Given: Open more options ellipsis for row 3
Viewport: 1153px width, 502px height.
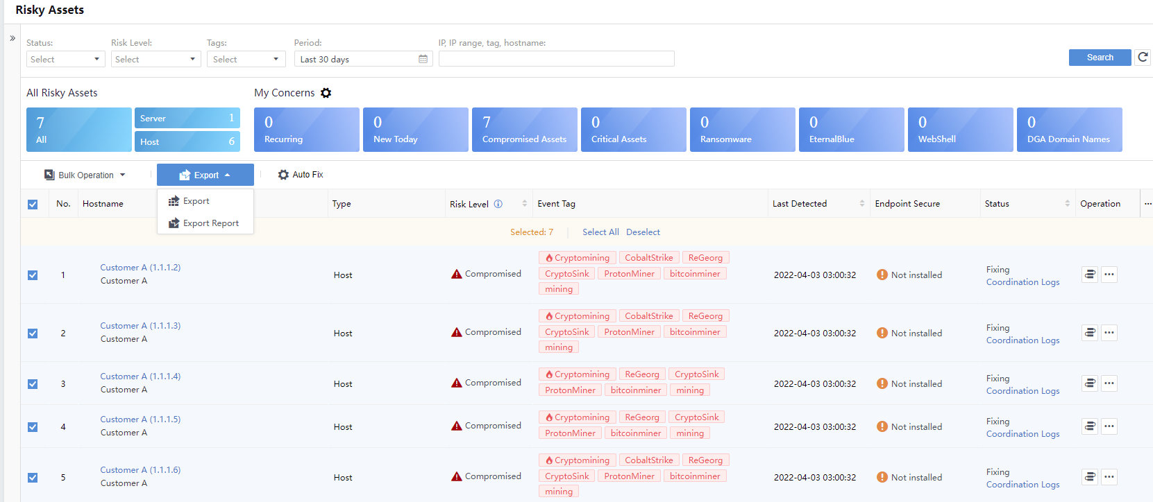Looking at the screenshot, I should [1109, 383].
